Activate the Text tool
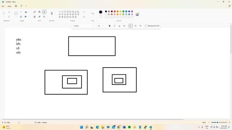Screen dimensions: 232x130 [x=44, y=12]
